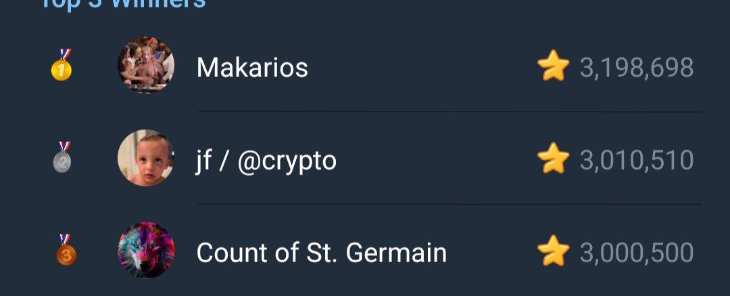Screen dimensions: 730x296
Task: Click Makarios's score of 3,198,698
Action: (x=636, y=68)
